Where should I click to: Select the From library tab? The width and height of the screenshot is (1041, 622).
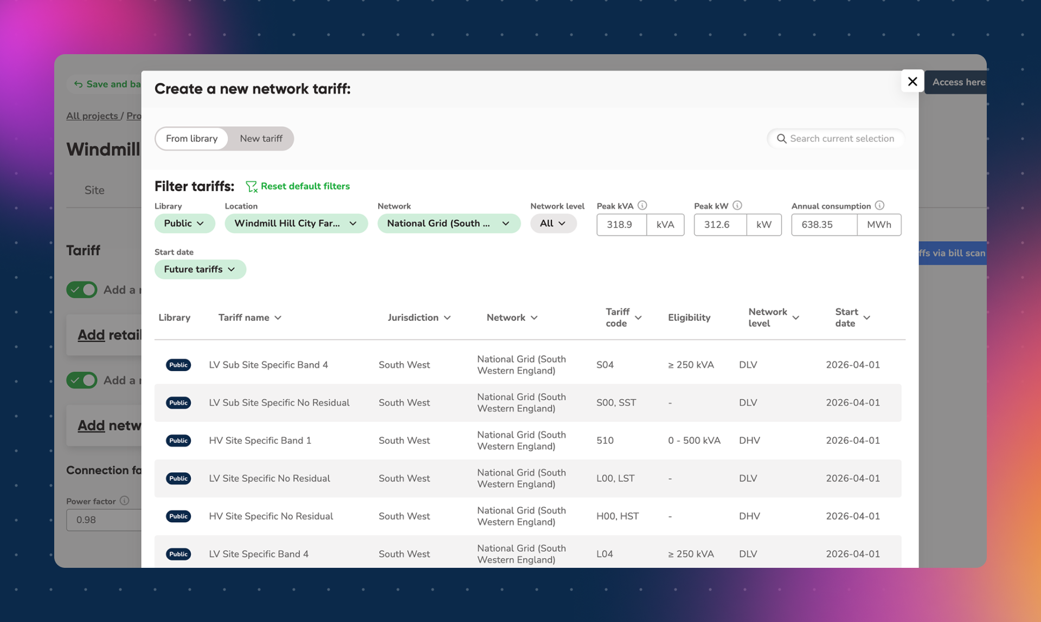[191, 139]
